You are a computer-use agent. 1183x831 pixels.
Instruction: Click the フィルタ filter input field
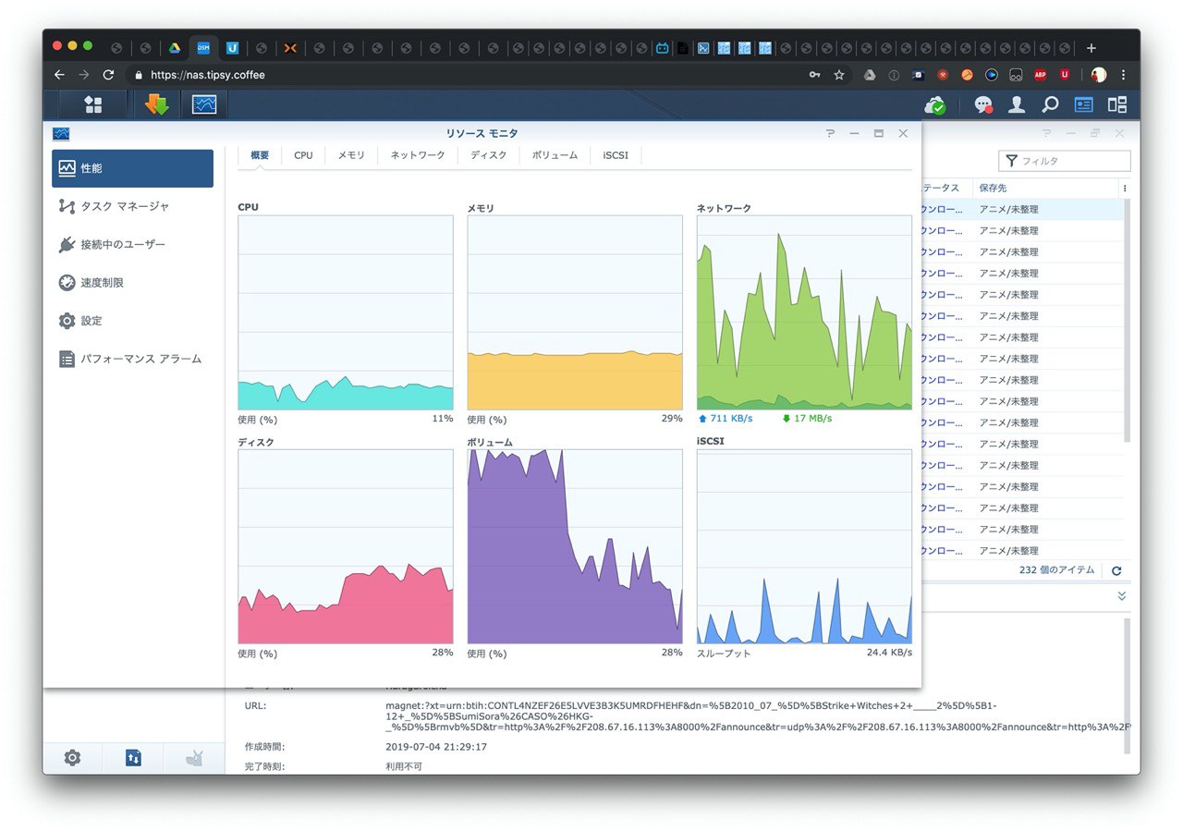(1065, 161)
